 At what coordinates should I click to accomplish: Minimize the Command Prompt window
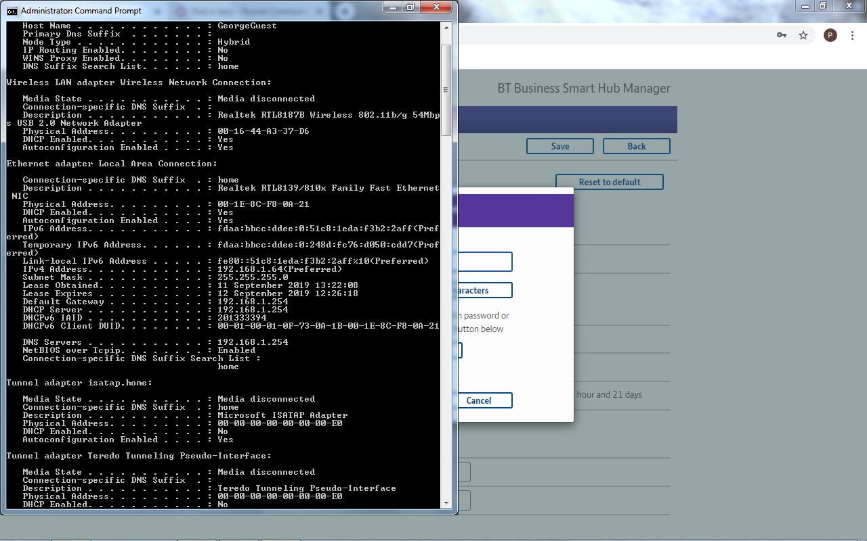point(393,7)
